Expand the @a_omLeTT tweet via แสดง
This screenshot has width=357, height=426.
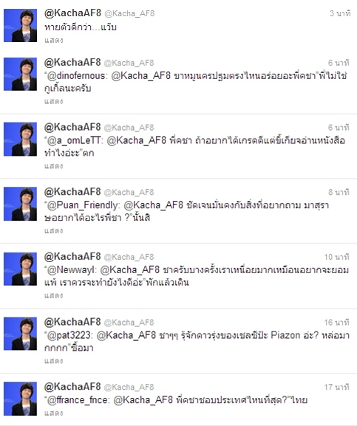point(54,166)
